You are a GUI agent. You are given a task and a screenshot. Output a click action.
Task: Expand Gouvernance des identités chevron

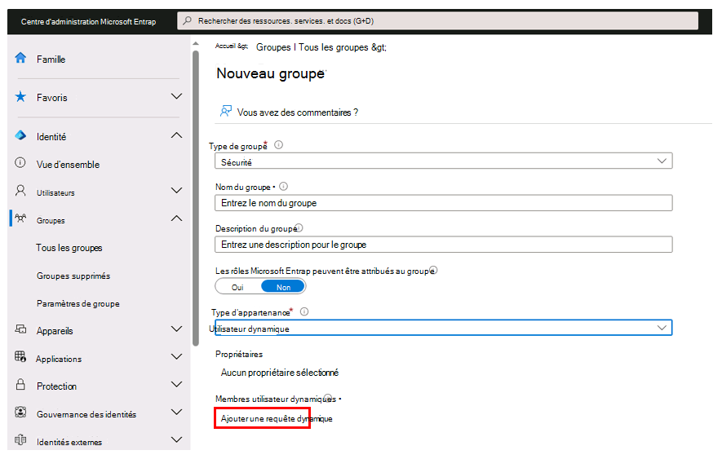176,412
